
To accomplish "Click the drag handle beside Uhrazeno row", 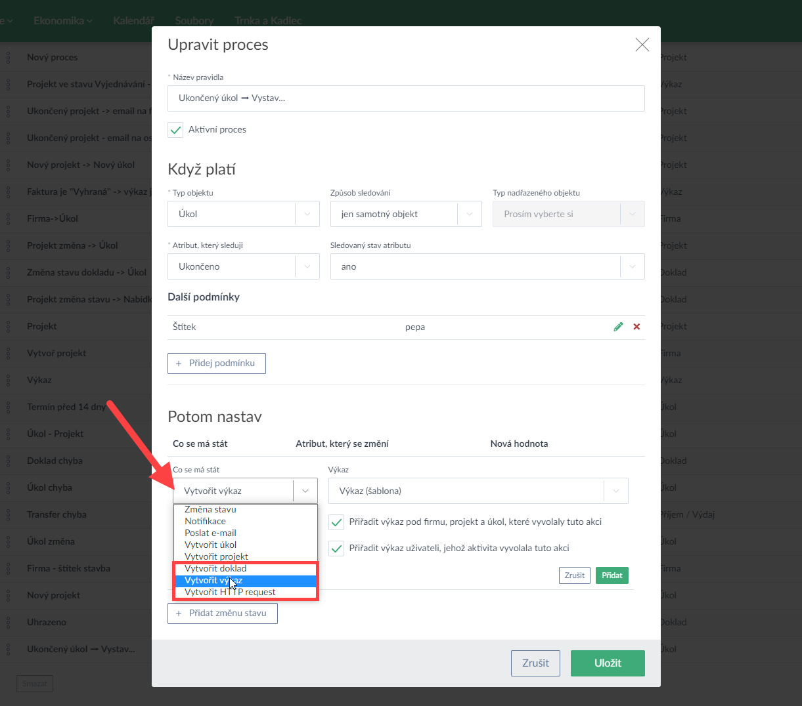I will point(8,622).
